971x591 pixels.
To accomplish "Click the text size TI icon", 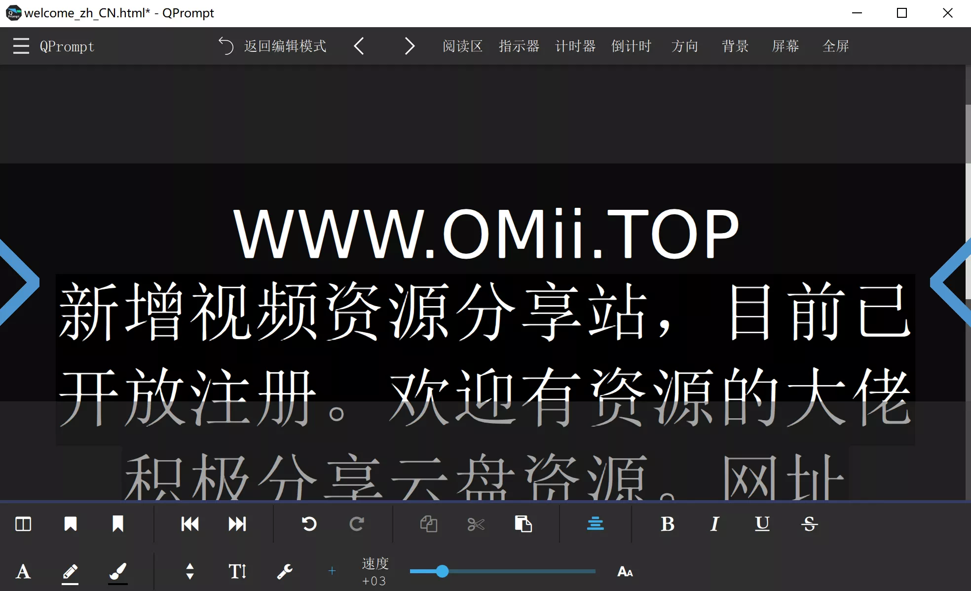I will point(237,572).
